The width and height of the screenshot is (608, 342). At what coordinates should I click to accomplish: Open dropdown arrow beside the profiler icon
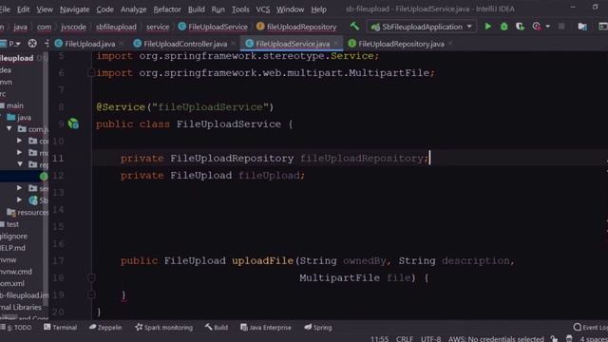(547, 27)
